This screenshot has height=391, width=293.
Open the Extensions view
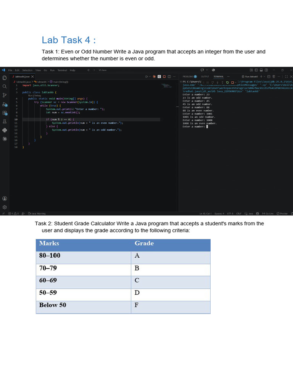point(5,113)
